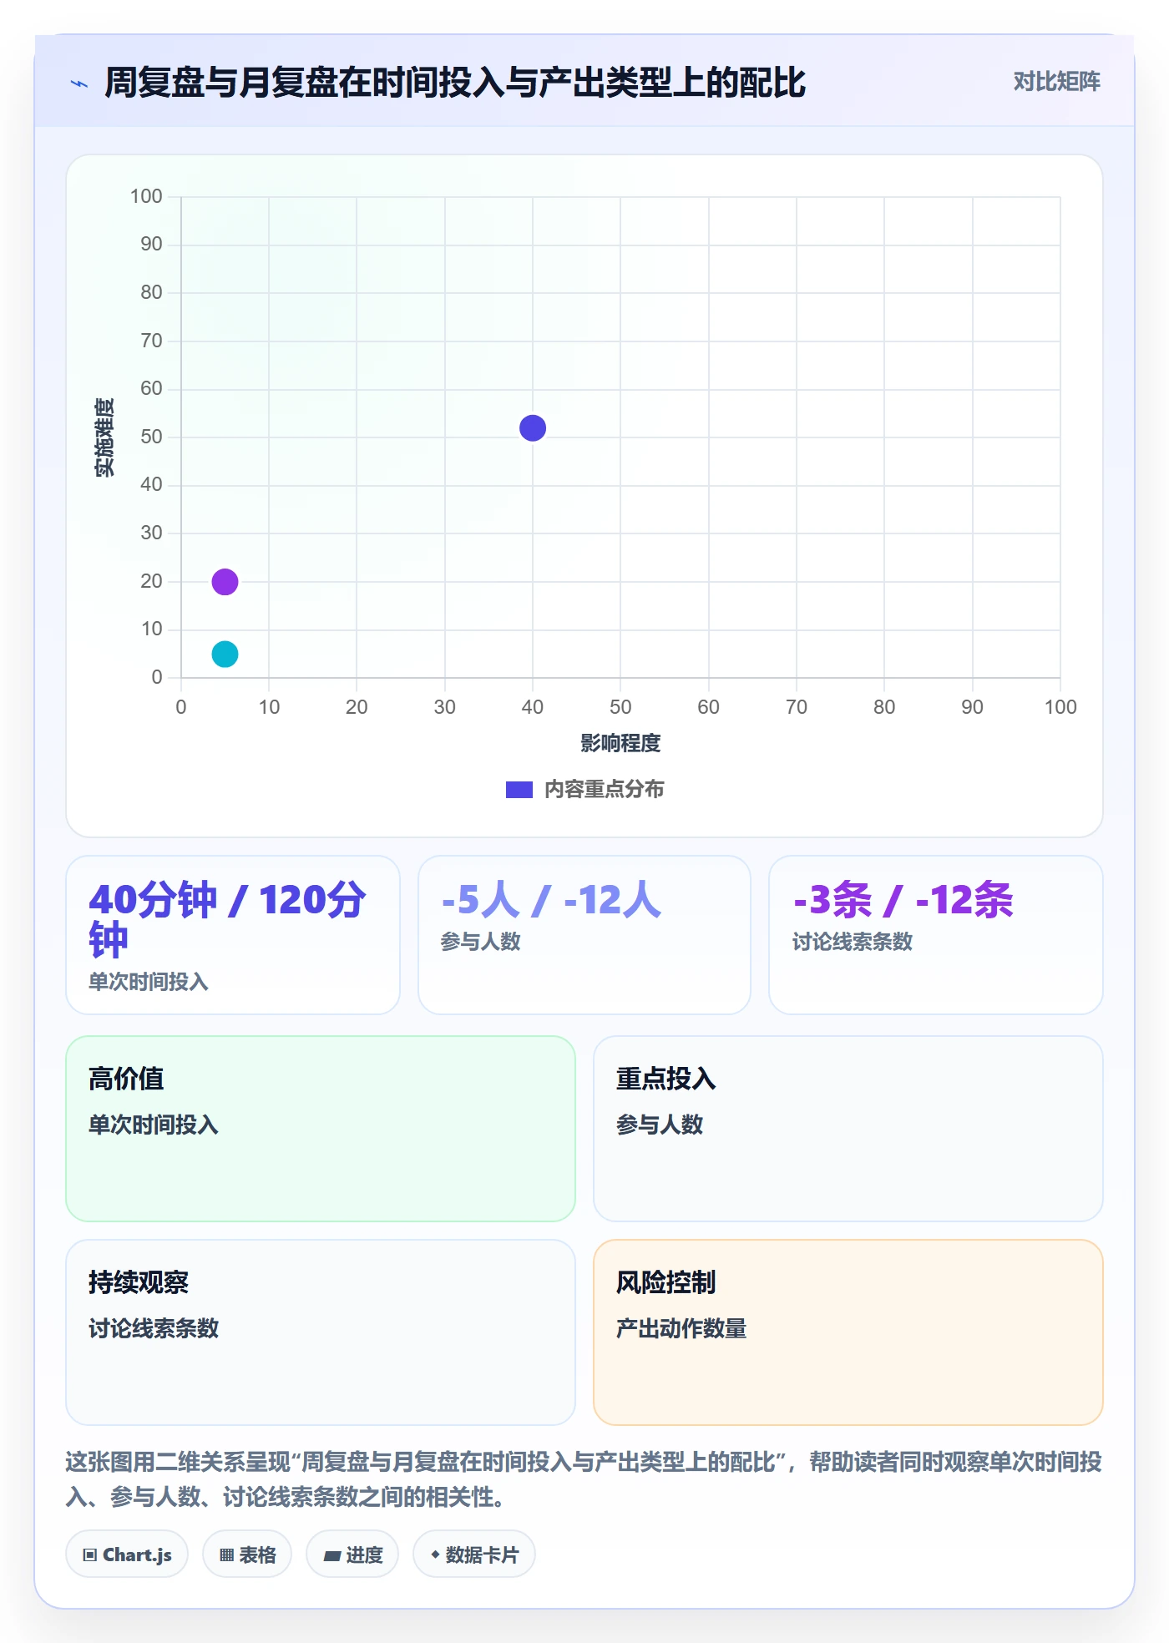The width and height of the screenshot is (1169, 1643).
Task: Click the 参与人数 label under the second stat
Action: pos(481,942)
